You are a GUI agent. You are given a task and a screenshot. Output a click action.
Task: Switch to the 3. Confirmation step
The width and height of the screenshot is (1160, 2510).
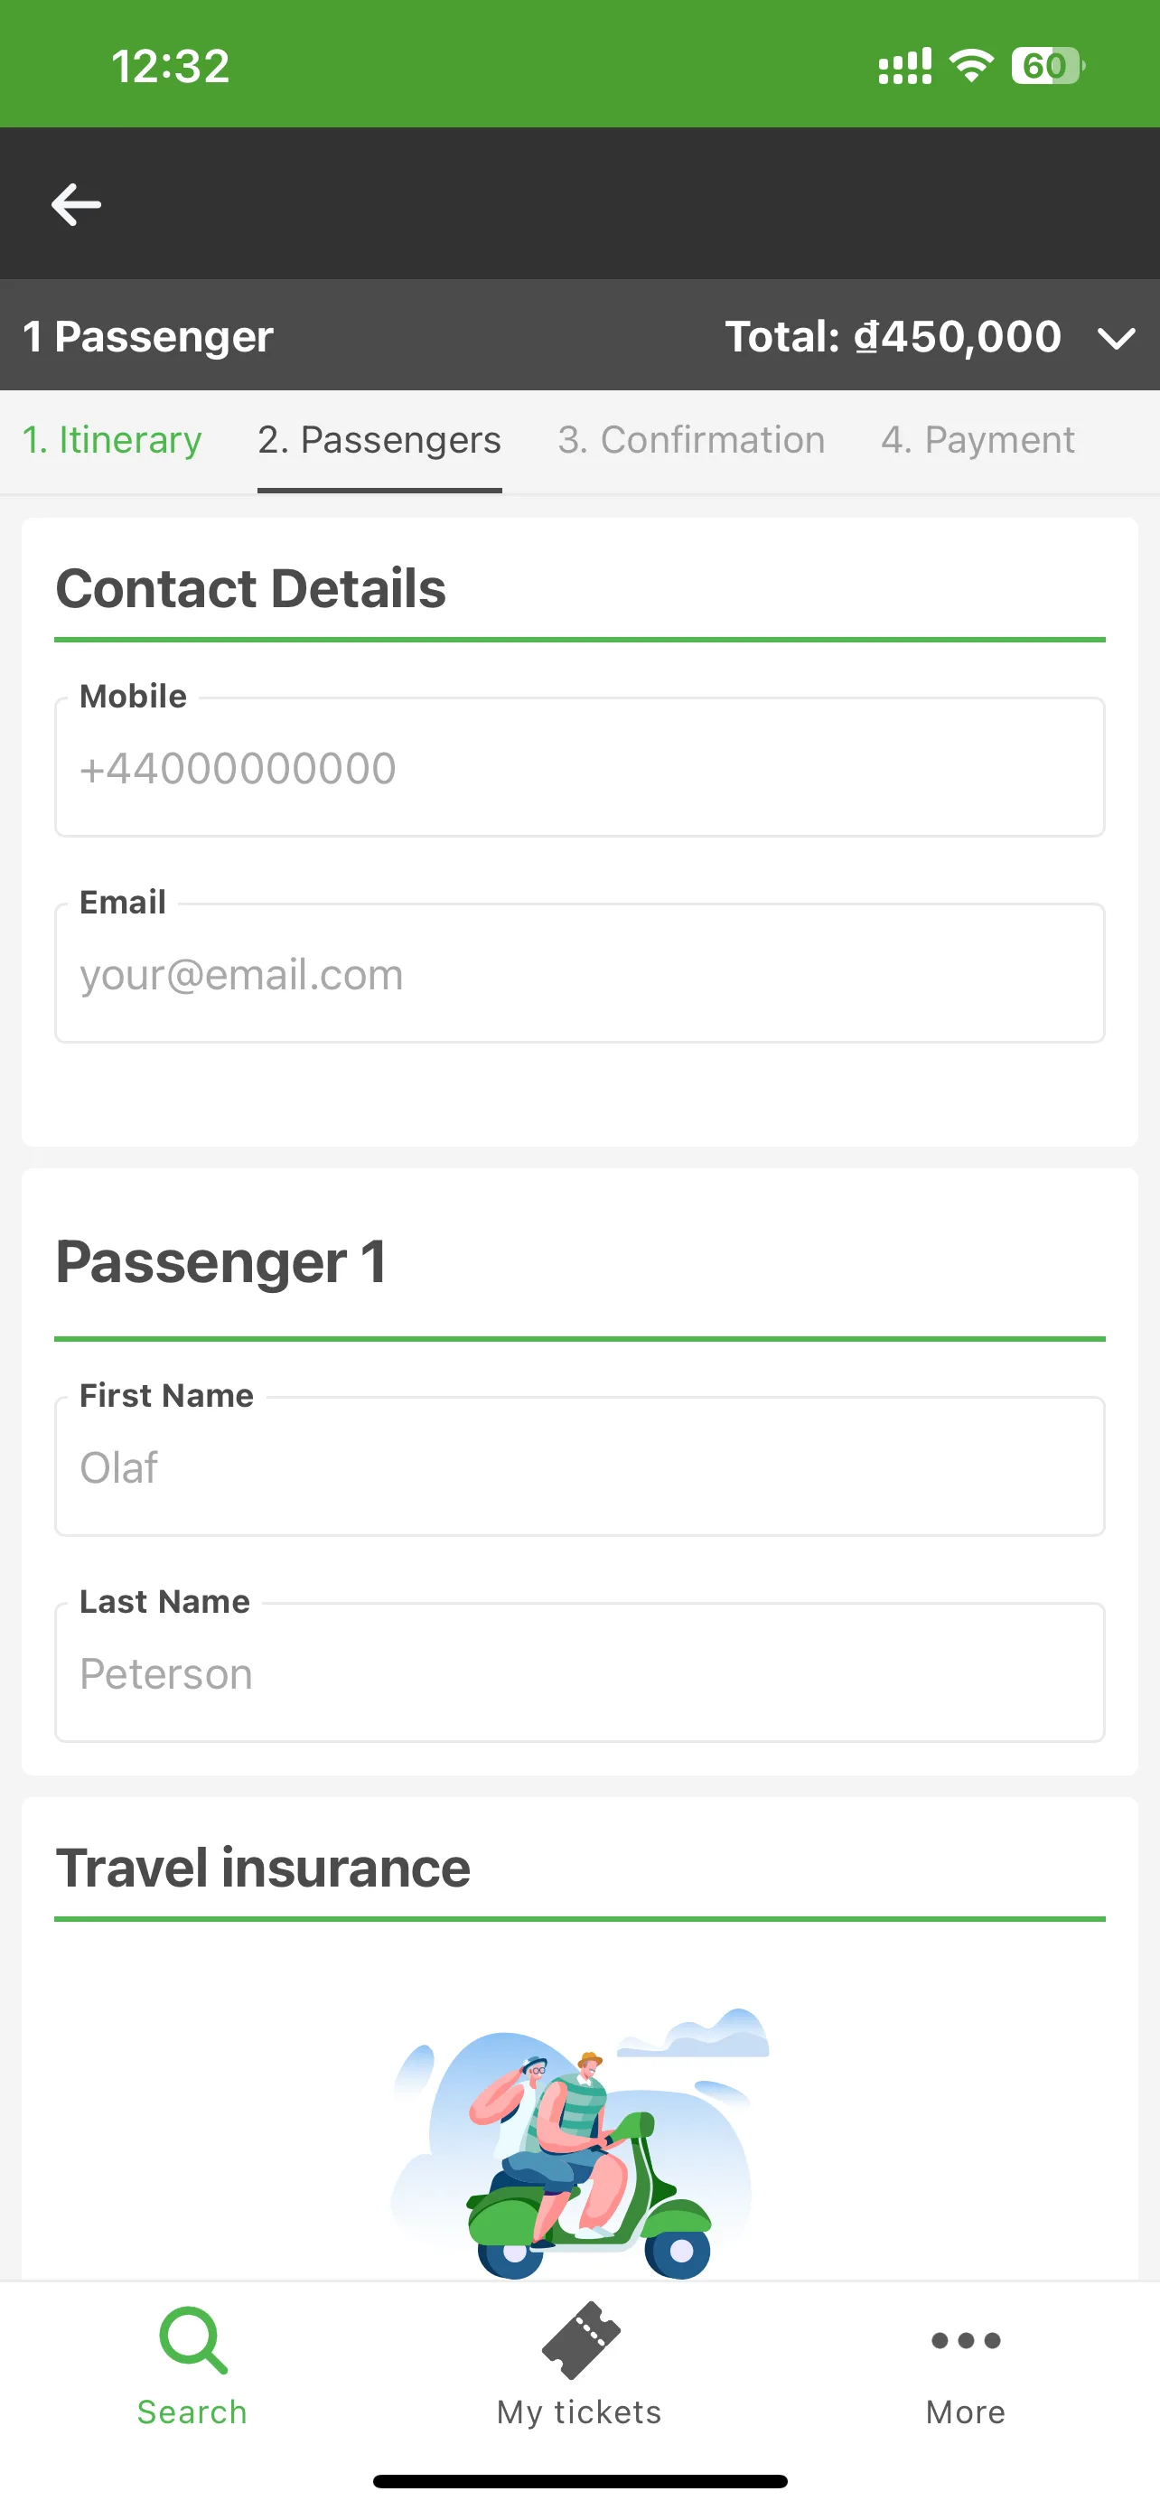[691, 439]
